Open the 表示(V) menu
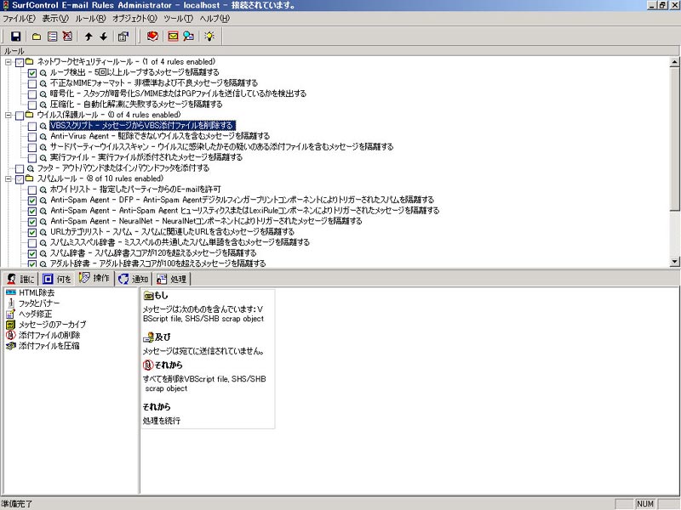The width and height of the screenshot is (681, 510). 55,18
